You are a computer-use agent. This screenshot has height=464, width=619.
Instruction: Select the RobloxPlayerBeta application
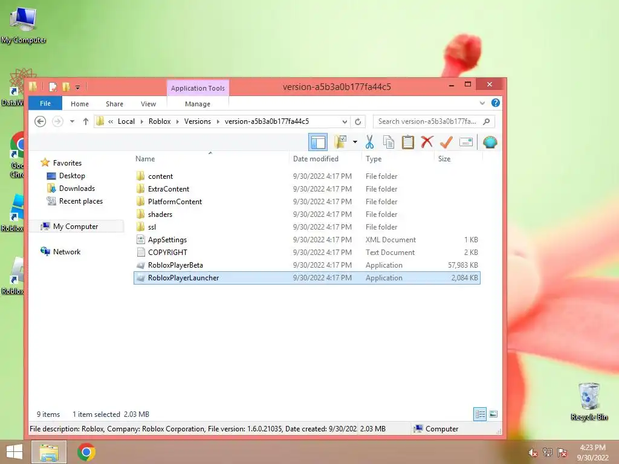pos(306,265)
